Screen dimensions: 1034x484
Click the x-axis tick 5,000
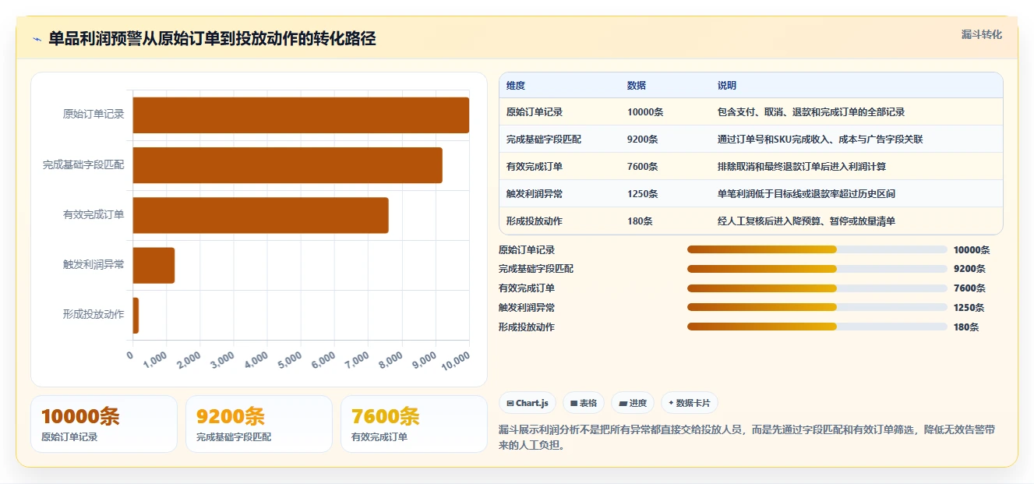(x=289, y=359)
